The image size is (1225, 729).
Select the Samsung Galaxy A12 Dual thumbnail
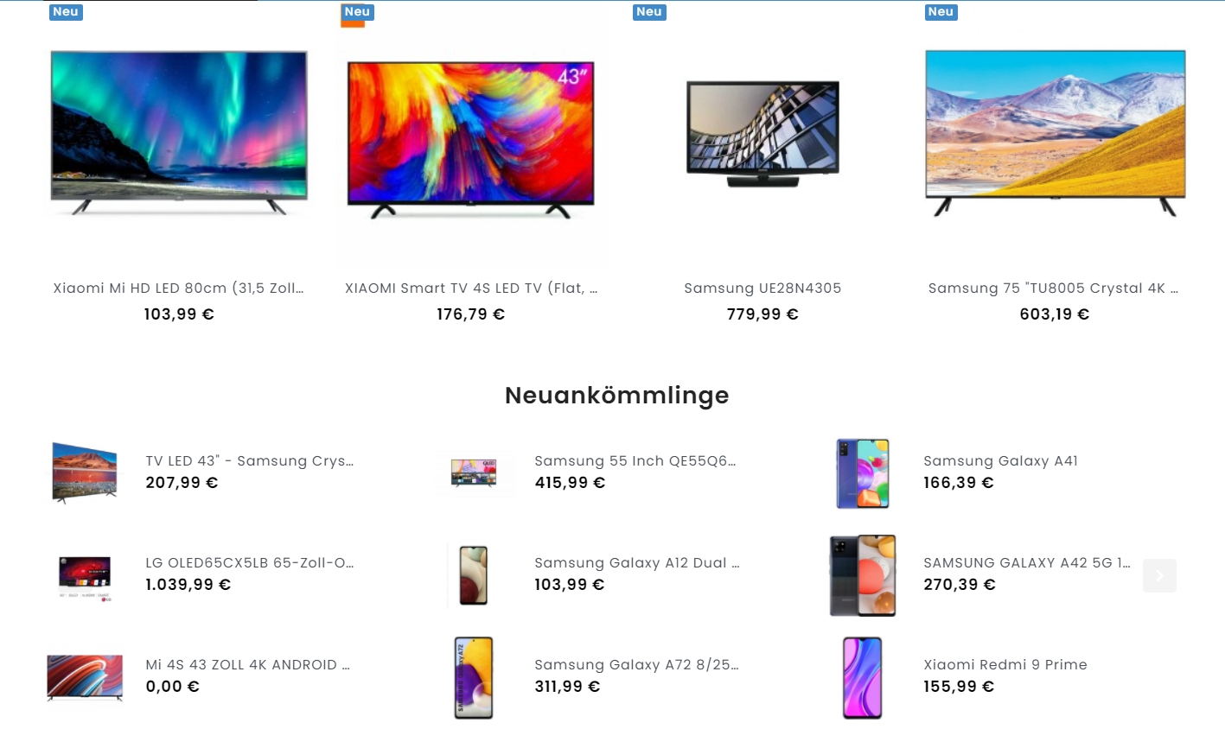click(x=474, y=575)
